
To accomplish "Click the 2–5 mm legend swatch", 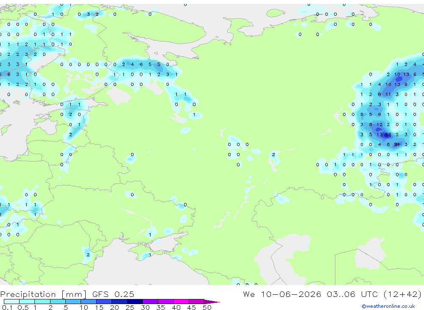I will [x=58, y=302].
